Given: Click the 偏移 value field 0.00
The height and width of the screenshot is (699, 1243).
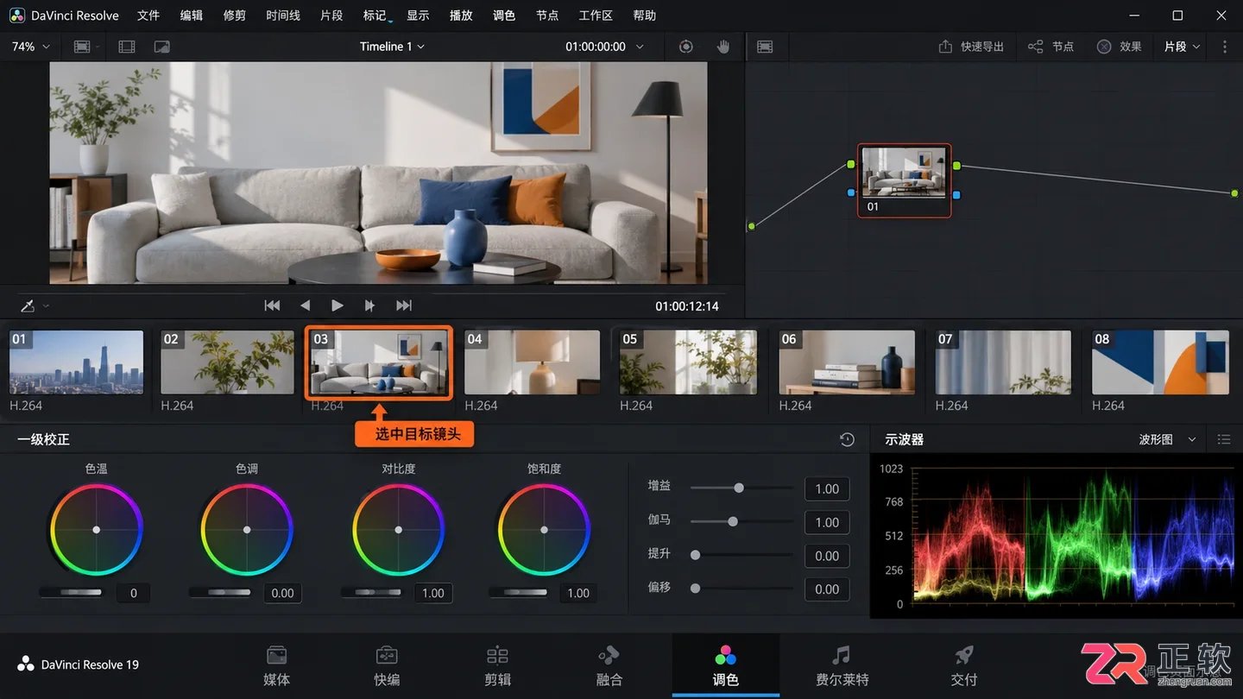Looking at the screenshot, I should click(x=827, y=589).
